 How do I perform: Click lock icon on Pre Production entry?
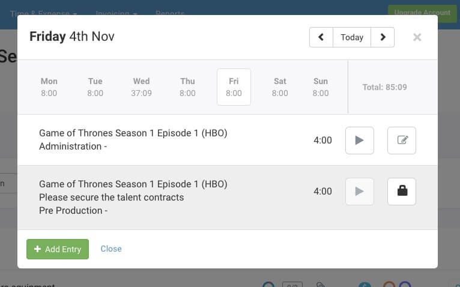[402, 192]
